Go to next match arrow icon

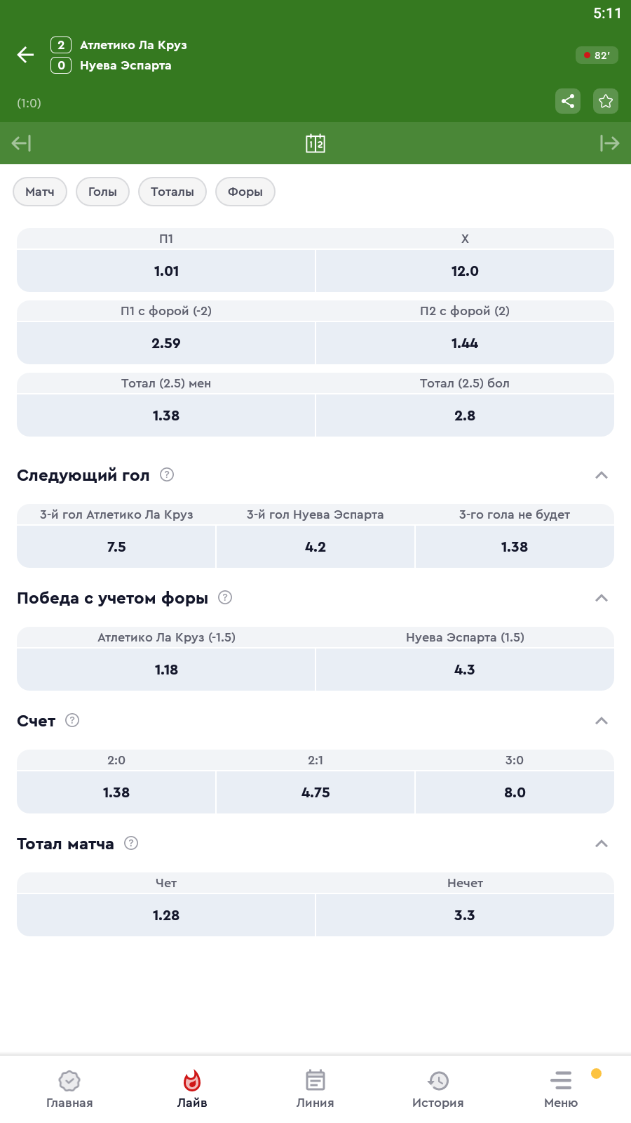609,143
